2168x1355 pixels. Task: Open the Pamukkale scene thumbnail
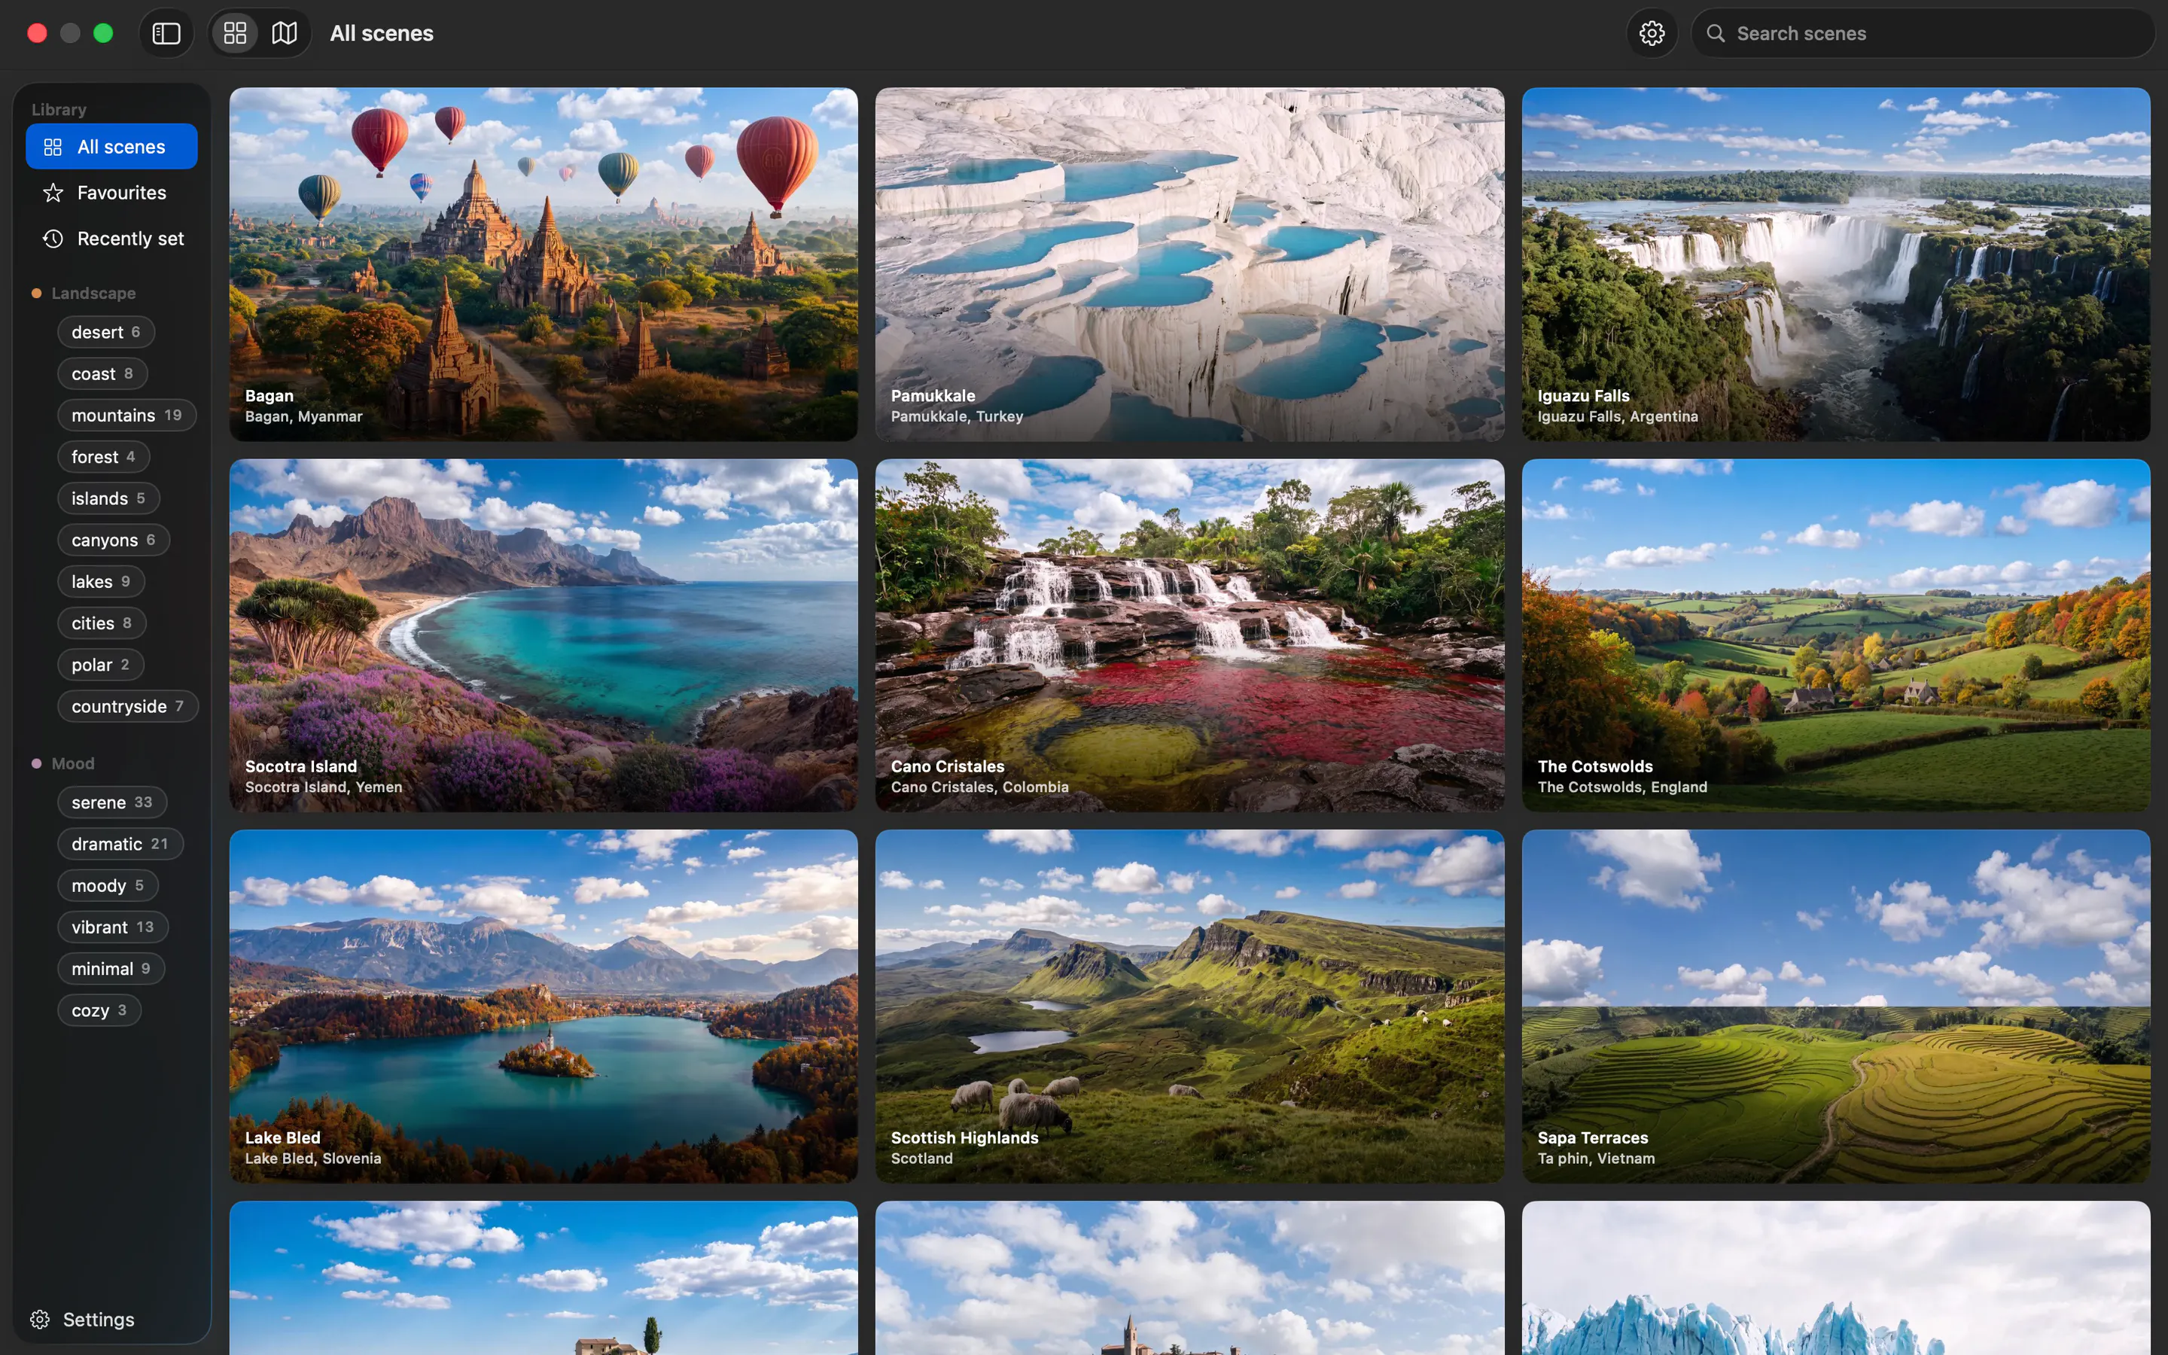1189,263
